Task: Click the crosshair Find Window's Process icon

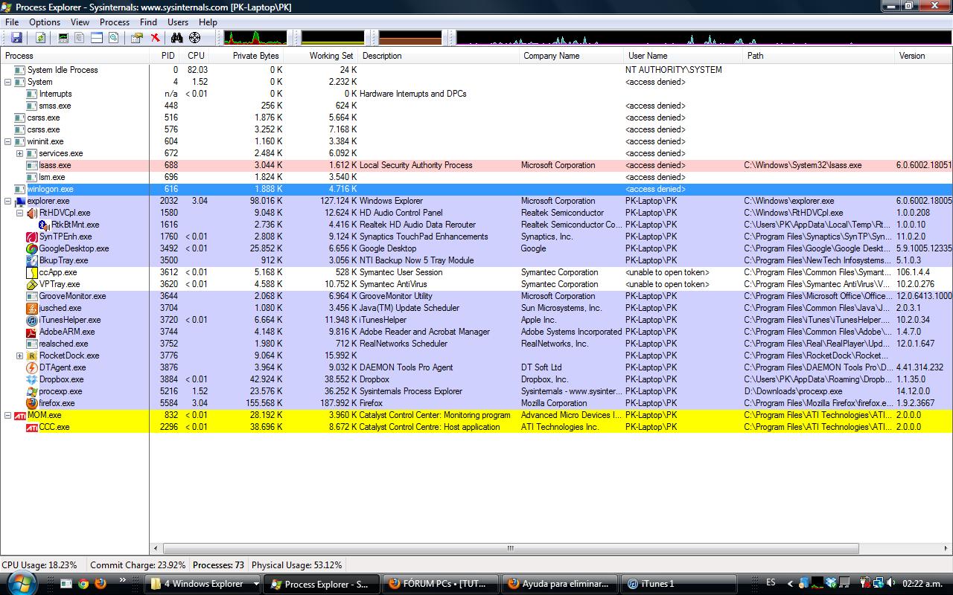Action: coord(195,38)
